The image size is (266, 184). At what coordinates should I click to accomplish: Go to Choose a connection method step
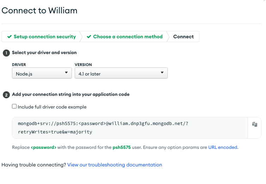point(124,37)
